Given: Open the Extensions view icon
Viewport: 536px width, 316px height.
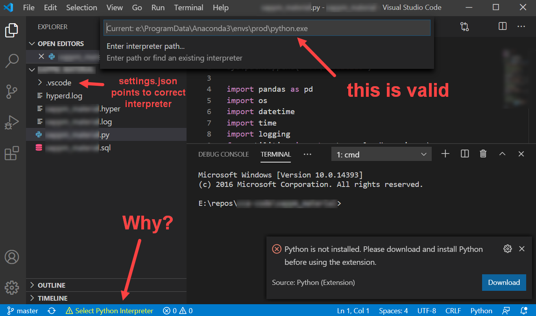Looking at the screenshot, I should coord(12,153).
